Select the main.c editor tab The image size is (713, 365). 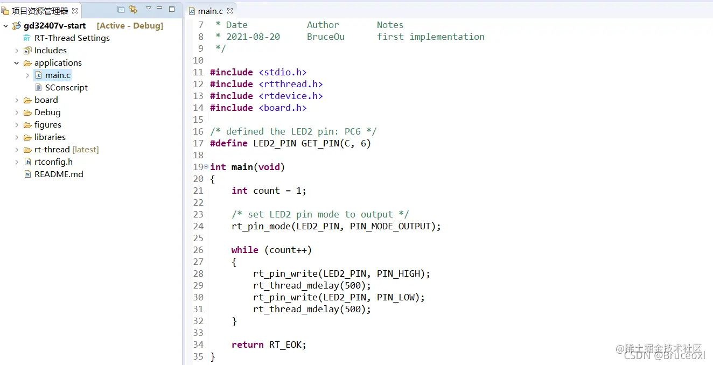click(210, 11)
